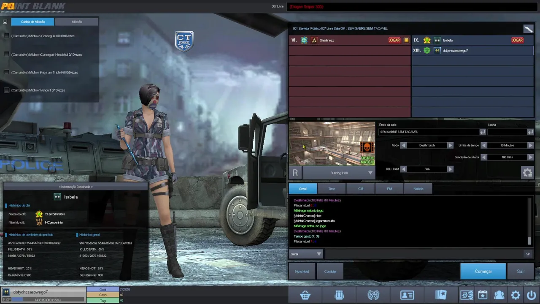
Task: Click right arrow of KILL CAM selector
Action: pos(450,169)
